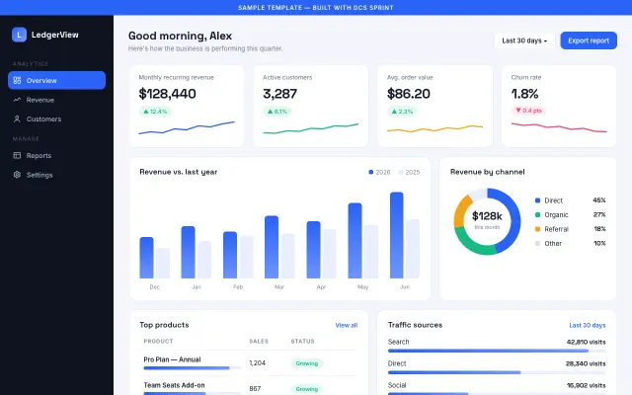Click the 1,204 sales cell
The width and height of the screenshot is (632, 395).
[257, 363]
